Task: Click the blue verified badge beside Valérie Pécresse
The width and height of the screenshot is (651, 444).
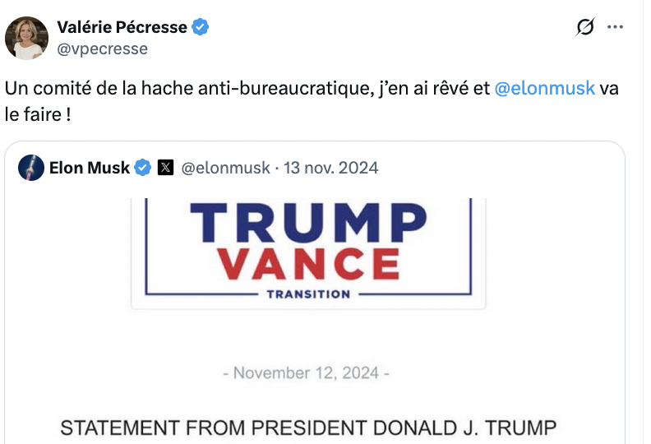Action: coord(201,27)
